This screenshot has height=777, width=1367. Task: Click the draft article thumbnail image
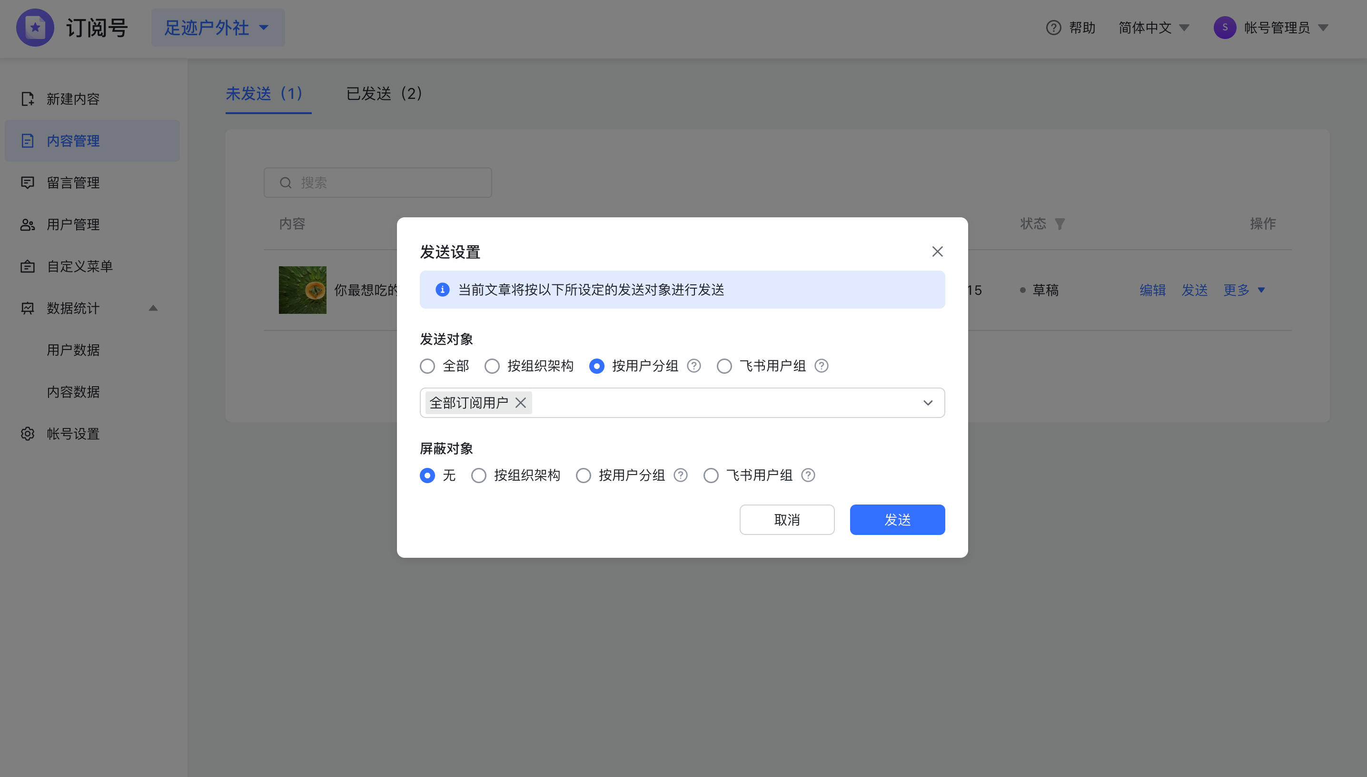(302, 291)
